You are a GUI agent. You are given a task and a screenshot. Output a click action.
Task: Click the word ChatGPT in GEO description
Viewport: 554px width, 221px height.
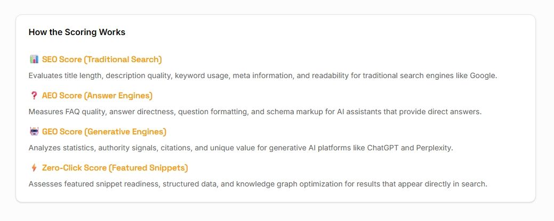click(x=383, y=148)
